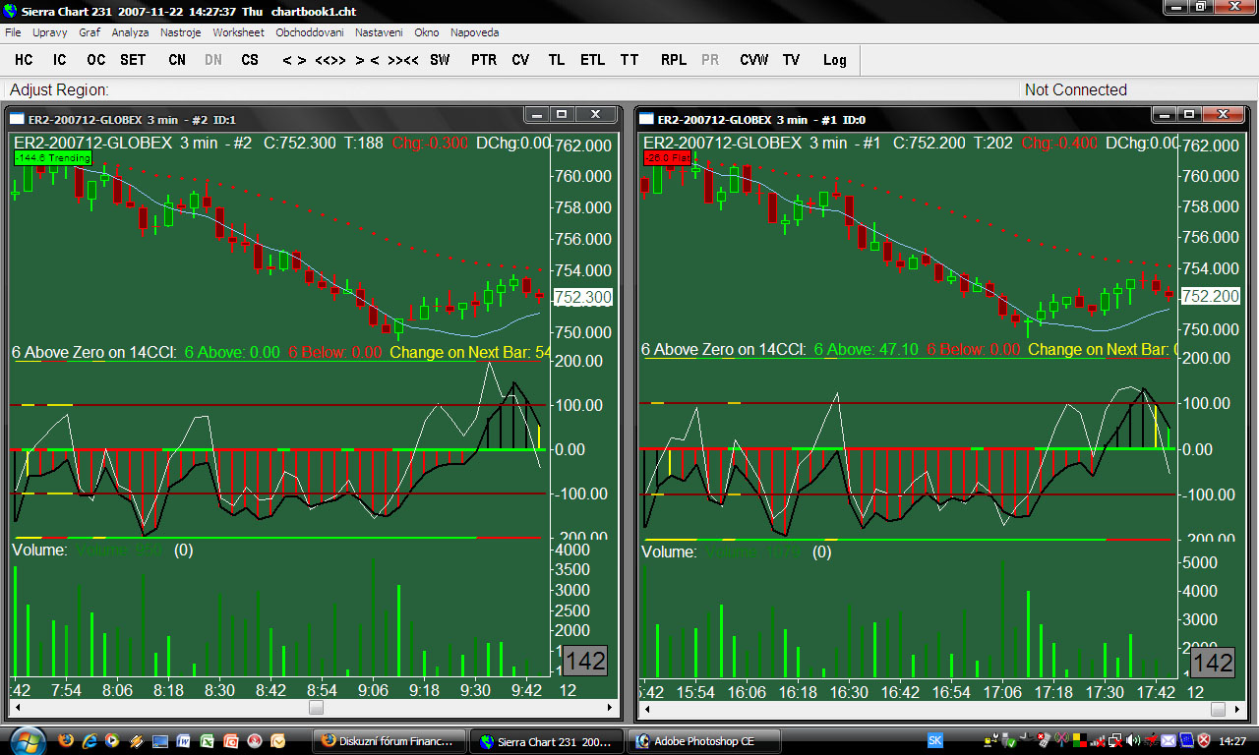The image size is (1259, 755).
Task: Launch Excel from Quick Launch
Action: click(x=208, y=740)
